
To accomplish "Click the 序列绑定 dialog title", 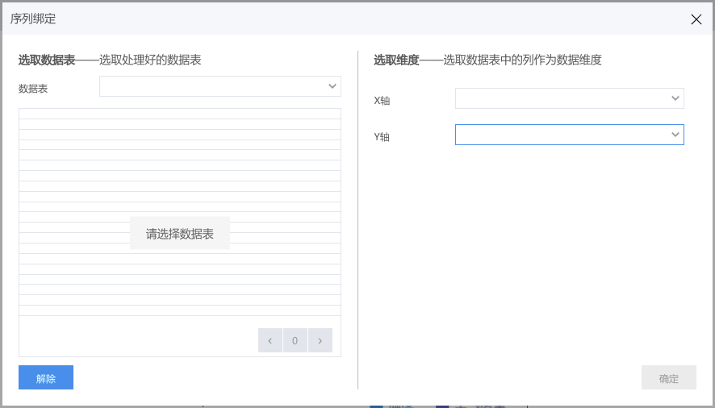I will click(33, 19).
